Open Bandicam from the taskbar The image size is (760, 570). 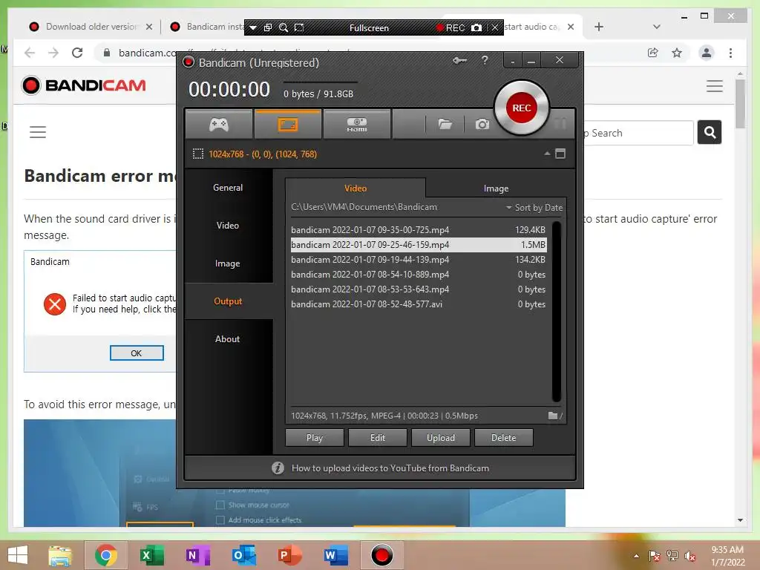tap(382, 555)
